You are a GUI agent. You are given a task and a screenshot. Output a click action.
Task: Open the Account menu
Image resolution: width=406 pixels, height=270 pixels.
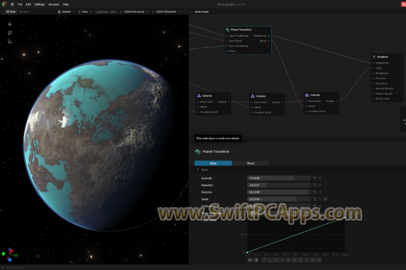coord(54,4)
